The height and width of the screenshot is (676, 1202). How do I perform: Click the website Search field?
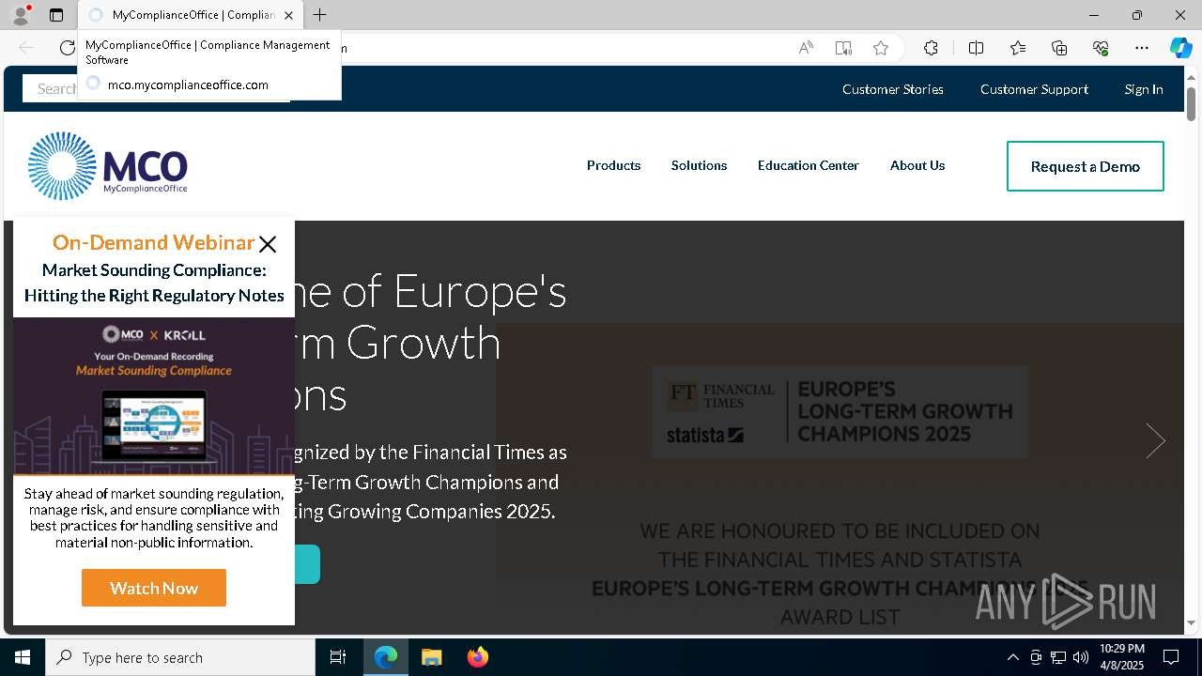[x=156, y=88]
